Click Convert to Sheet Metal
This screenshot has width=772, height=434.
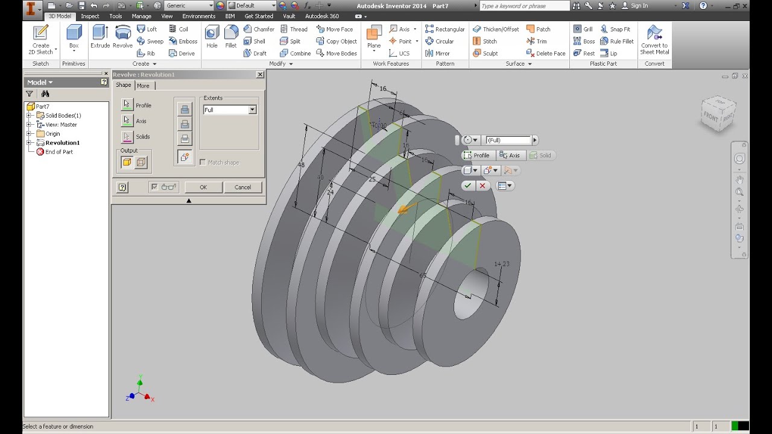(x=654, y=40)
